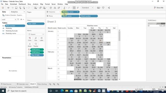Click the Month name pill on Rows
Screen dimensions: 166x93
pyautogui.click(x=70, y=16)
